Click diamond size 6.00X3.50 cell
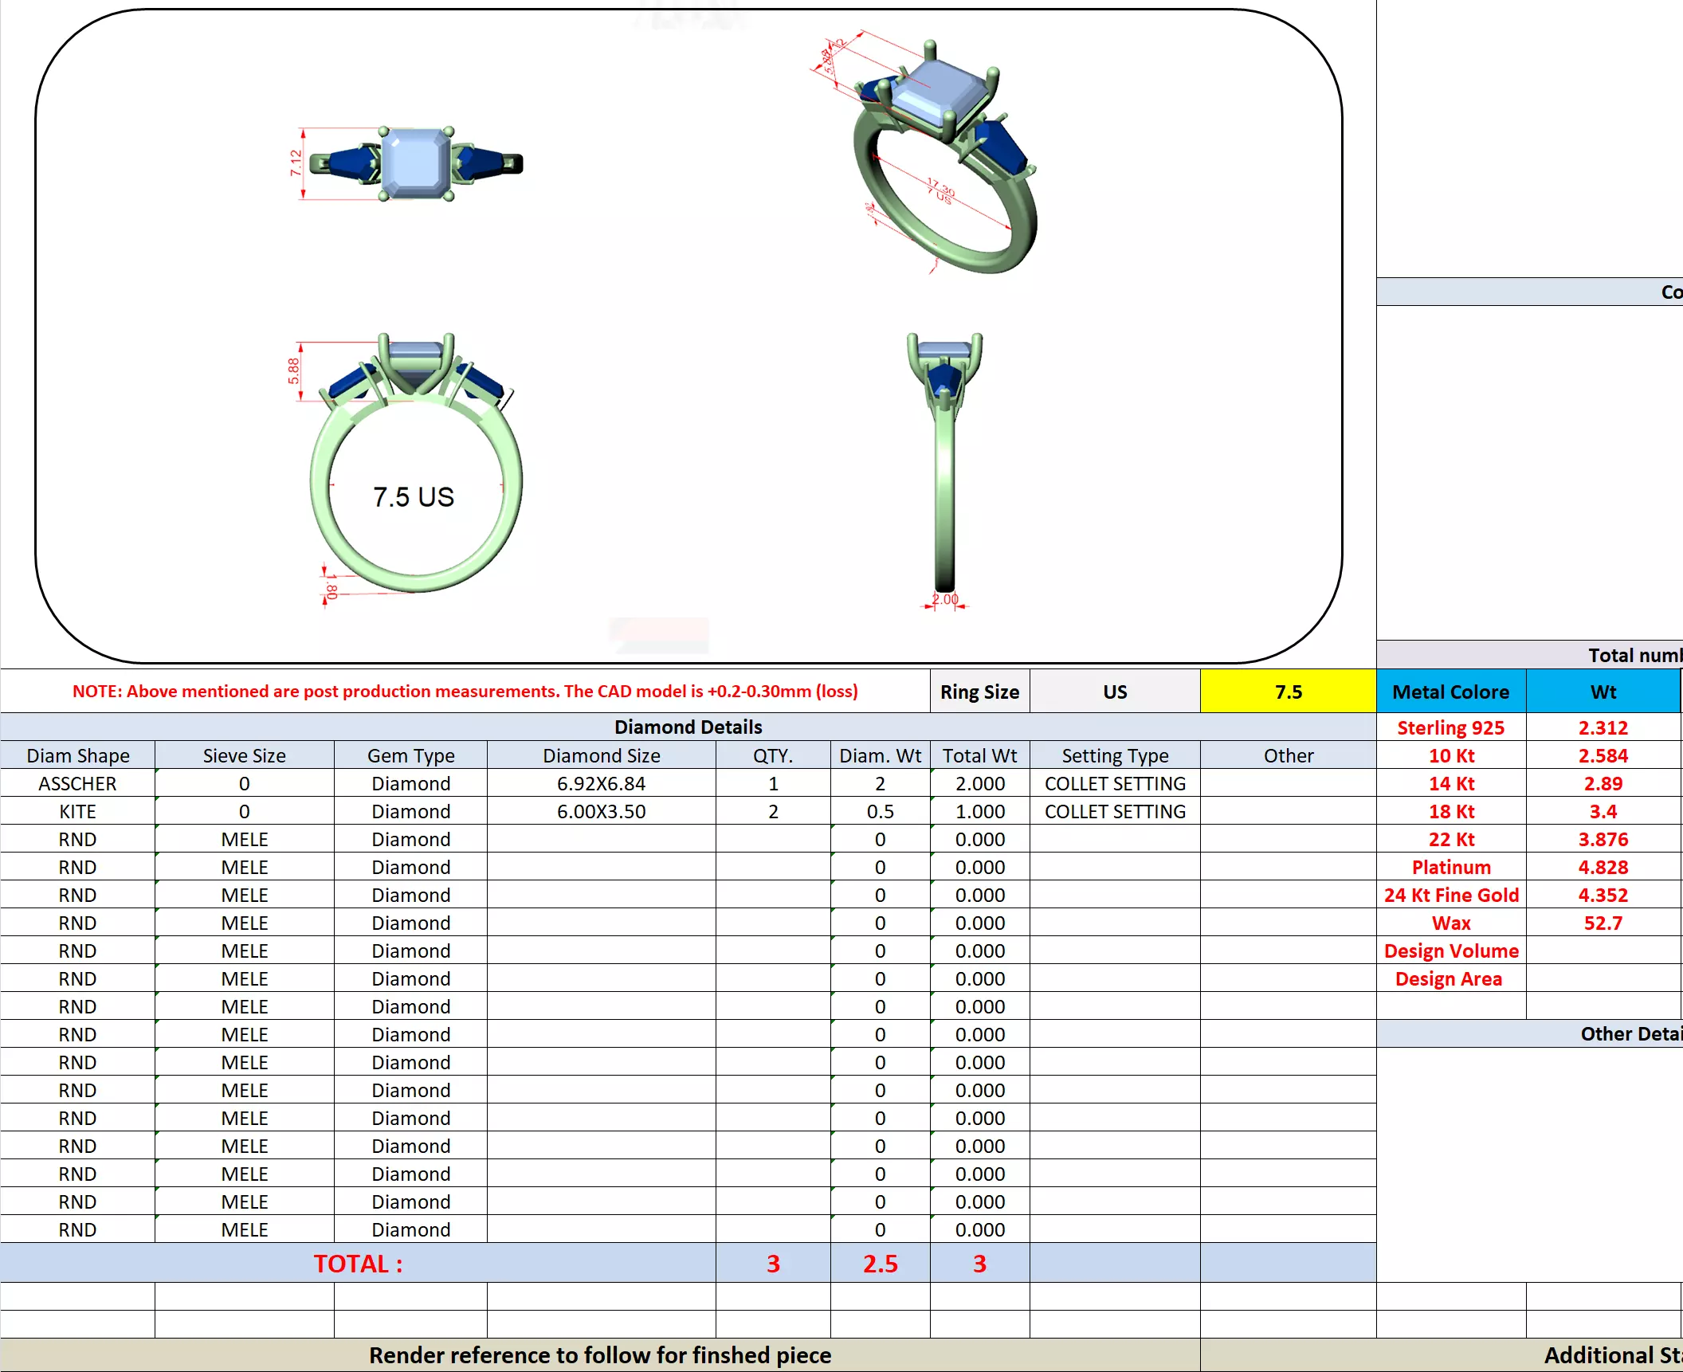Screen dimensions: 1683x1372 pos(601,811)
